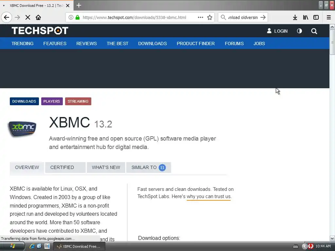
Task: Open the Firefox hamburger menu
Action: pyautogui.click(x=329, y=17)
